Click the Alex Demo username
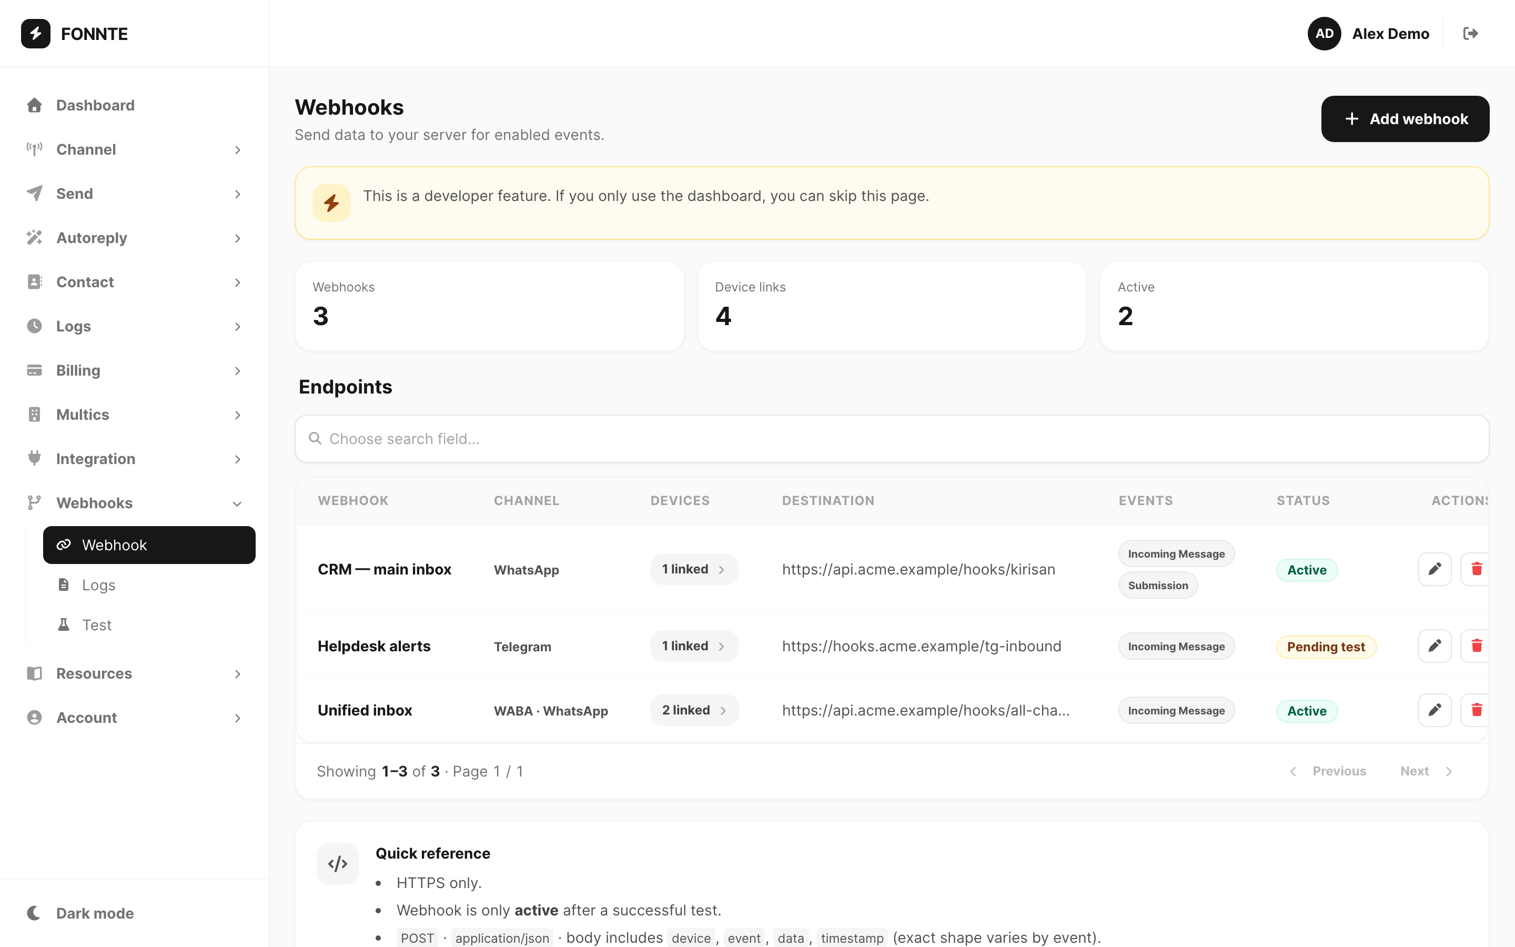This screenshot has height=947, width=1515. tap(1390, 34)
